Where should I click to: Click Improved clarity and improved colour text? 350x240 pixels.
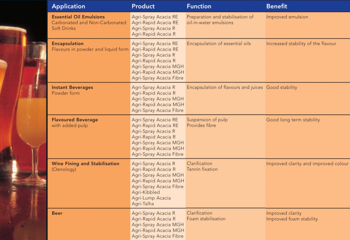[307, 164]
